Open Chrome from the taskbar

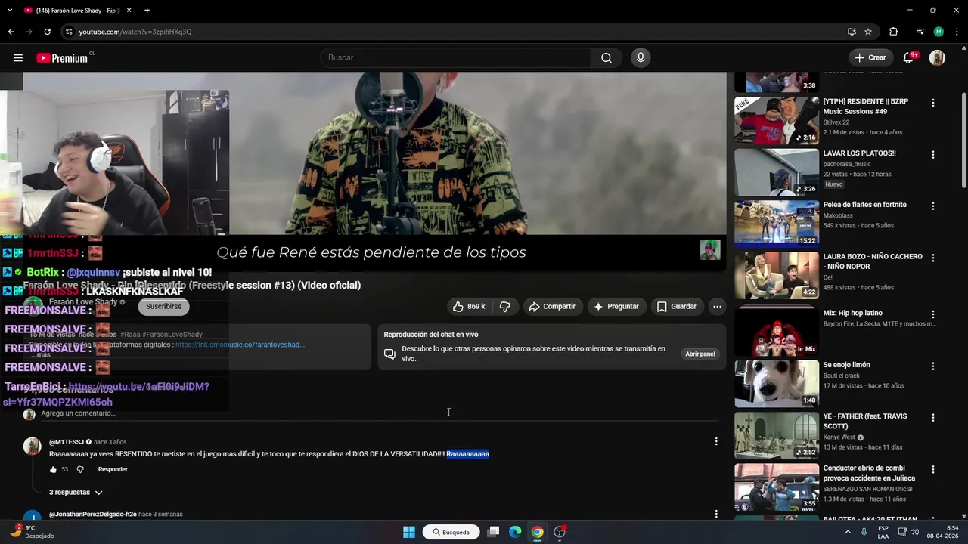[x=537, y=532]
